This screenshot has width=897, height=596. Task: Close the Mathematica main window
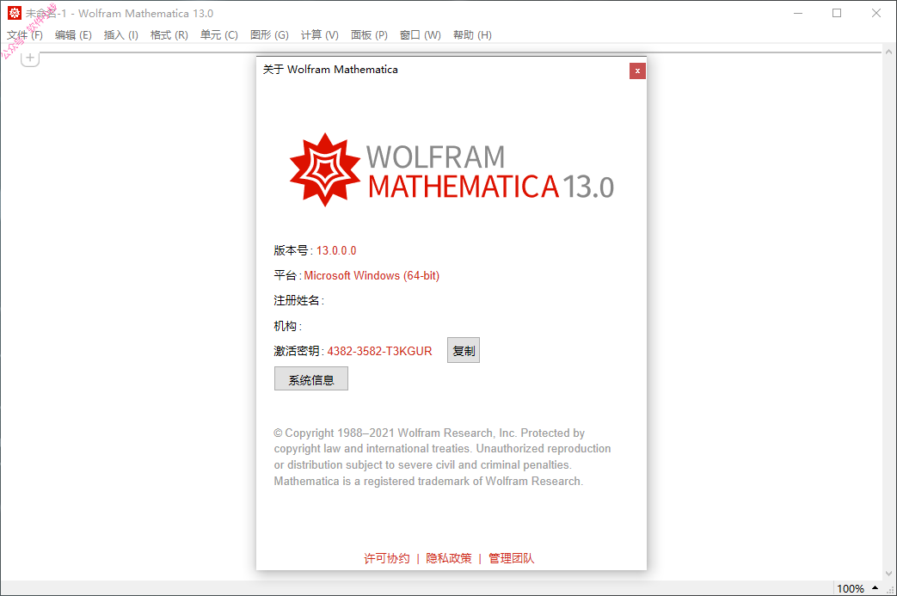coord(875,13)
